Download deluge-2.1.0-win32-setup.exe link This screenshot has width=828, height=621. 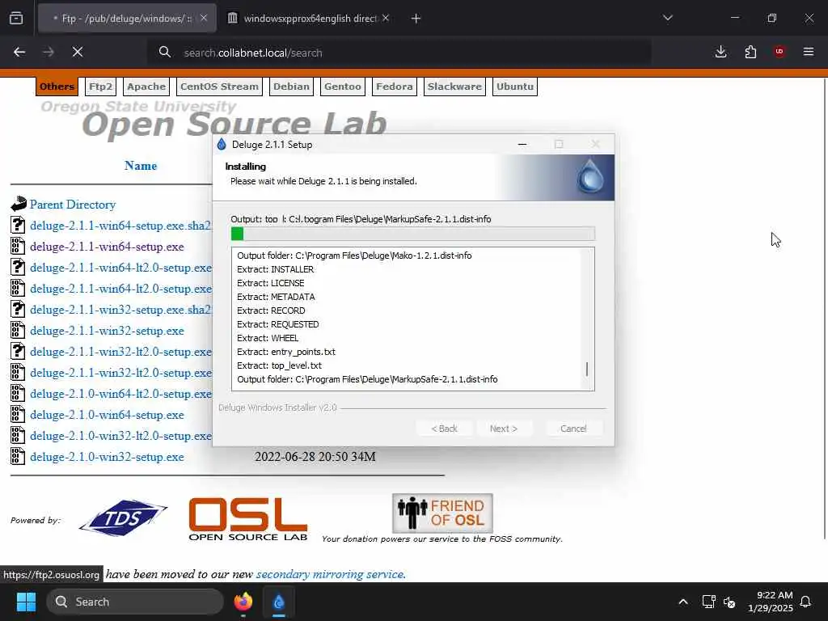tap(108, 458)
